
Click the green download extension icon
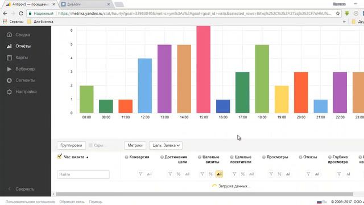(347, 14)
